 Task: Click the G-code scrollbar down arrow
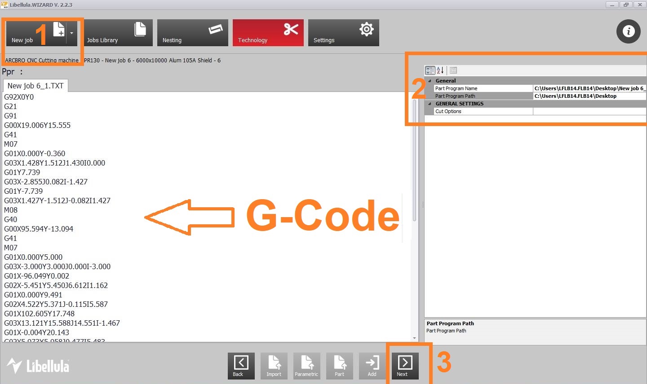[x=414, y=338]
